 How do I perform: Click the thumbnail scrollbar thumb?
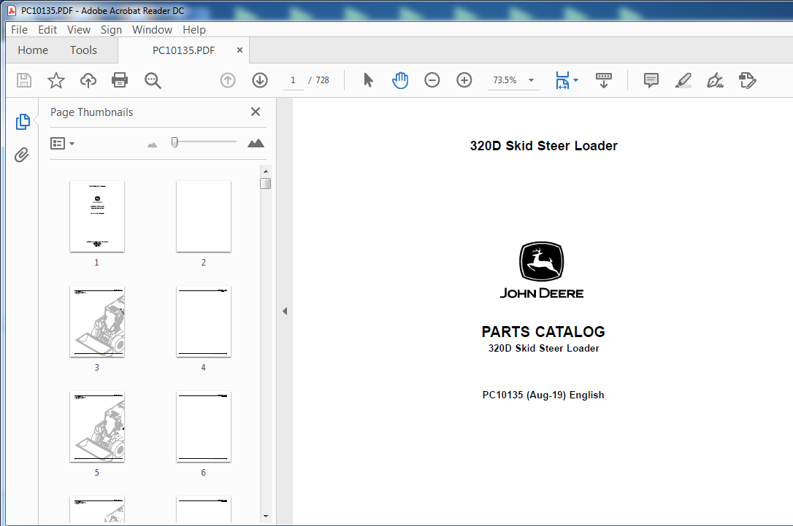266,183
